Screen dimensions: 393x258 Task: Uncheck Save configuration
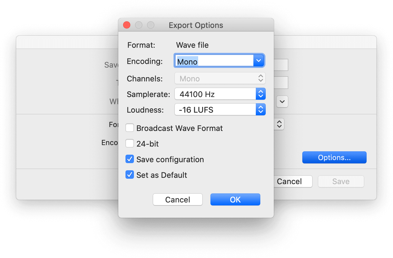point(129,159)
